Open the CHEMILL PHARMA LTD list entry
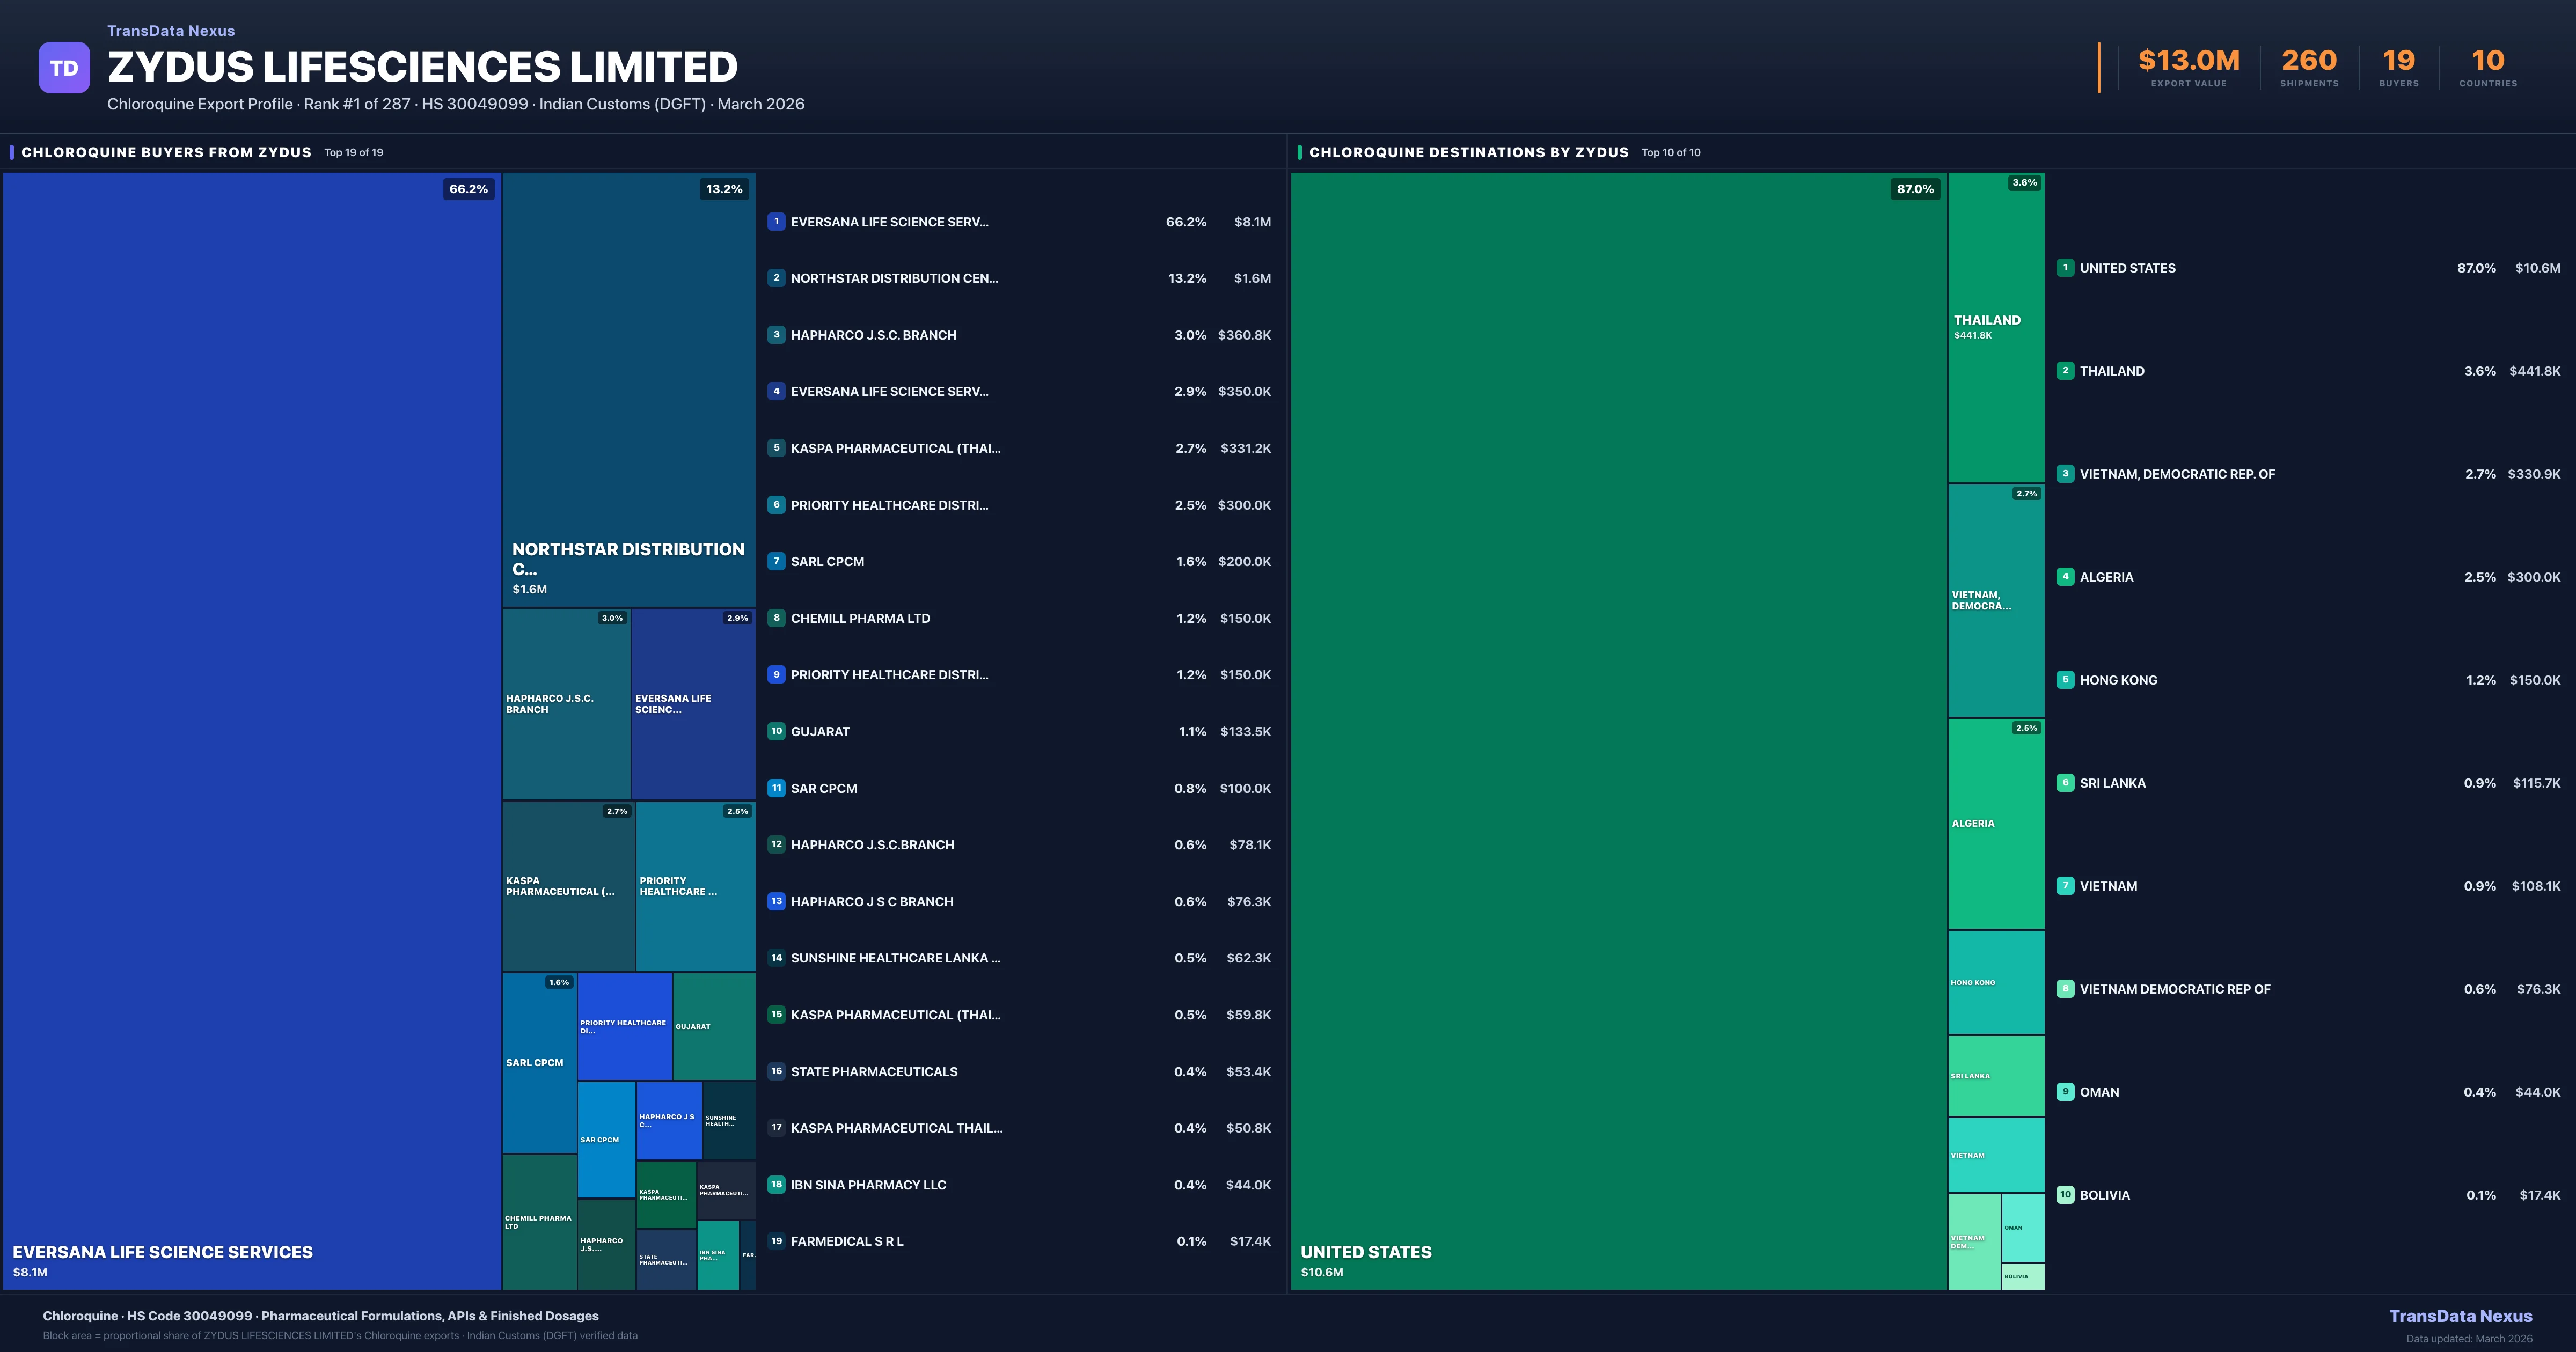Viewport: 2576px width, 1352px height. 860,618
